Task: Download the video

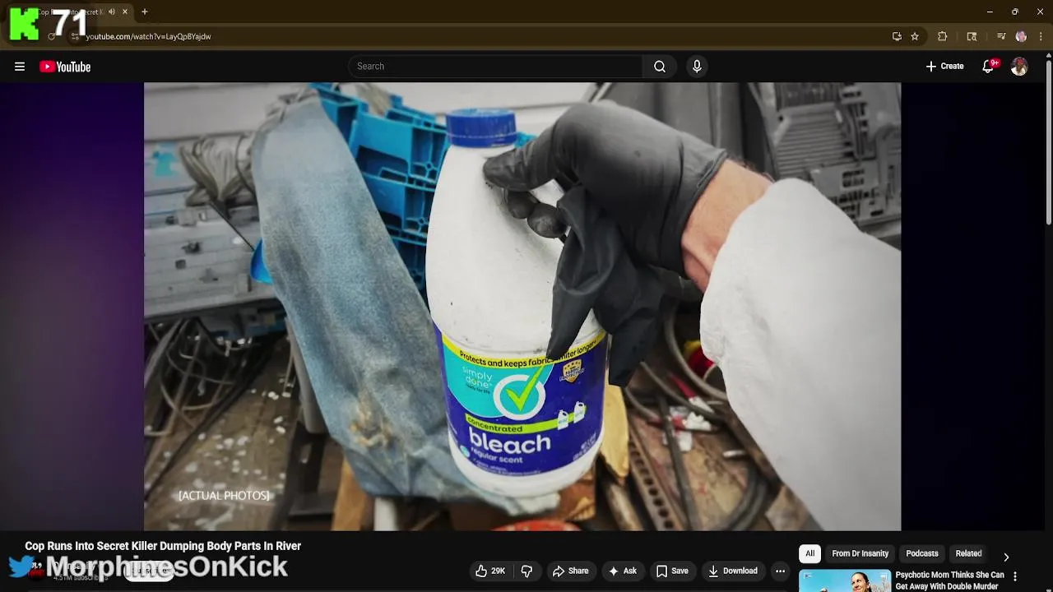Action: (x=733, y=571)
